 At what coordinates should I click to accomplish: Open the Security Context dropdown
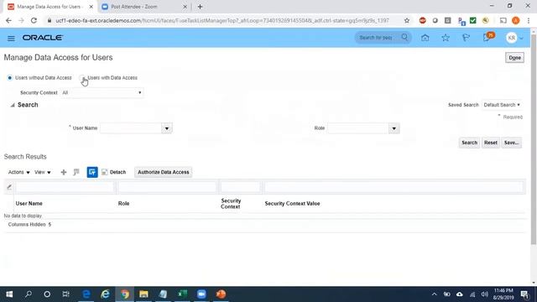(102, 92)
